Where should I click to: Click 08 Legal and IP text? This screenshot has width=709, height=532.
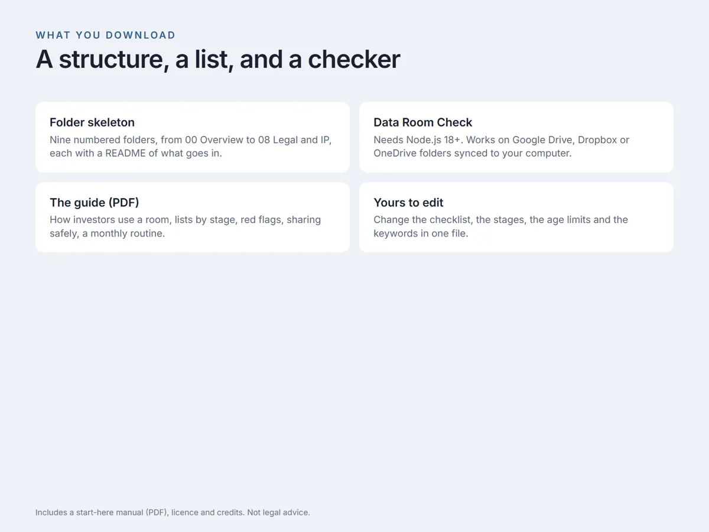click(x=294, y=140)
